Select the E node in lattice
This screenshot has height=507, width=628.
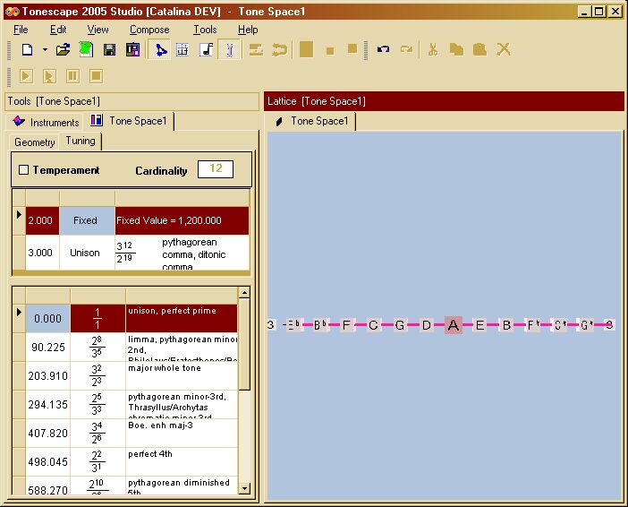[479, 325]
